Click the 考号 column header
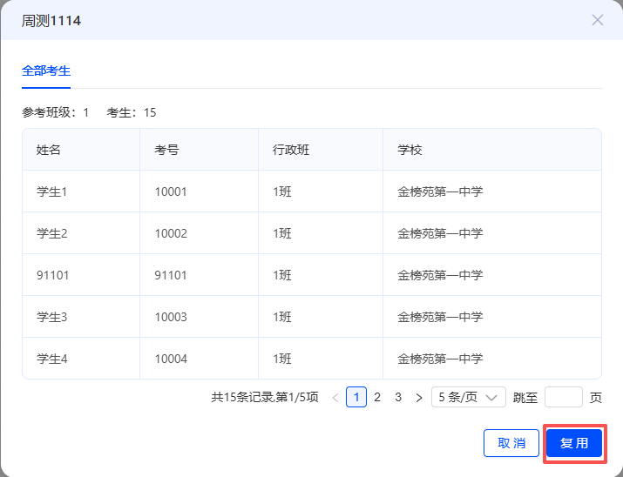This screenshot has height=477, width=623. [x=167, y=150]
